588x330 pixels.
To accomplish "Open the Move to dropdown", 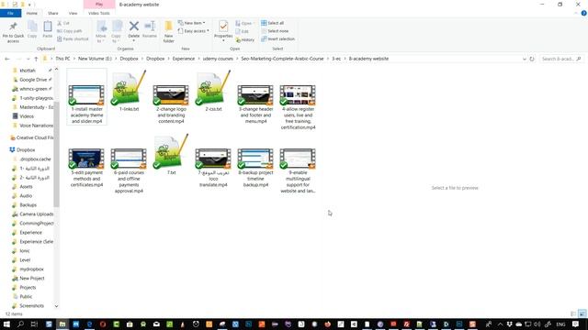I will (x=101, y=32).
